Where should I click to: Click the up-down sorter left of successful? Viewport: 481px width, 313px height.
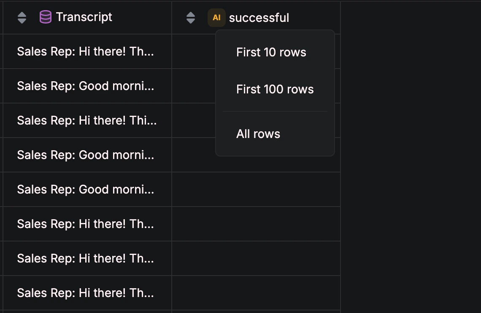point(191,17)
